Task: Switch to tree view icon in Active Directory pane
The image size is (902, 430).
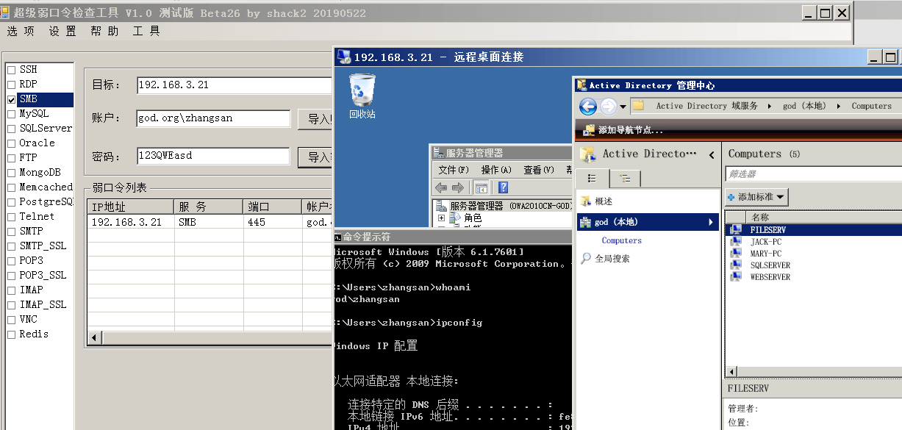Action: point(625,179)
